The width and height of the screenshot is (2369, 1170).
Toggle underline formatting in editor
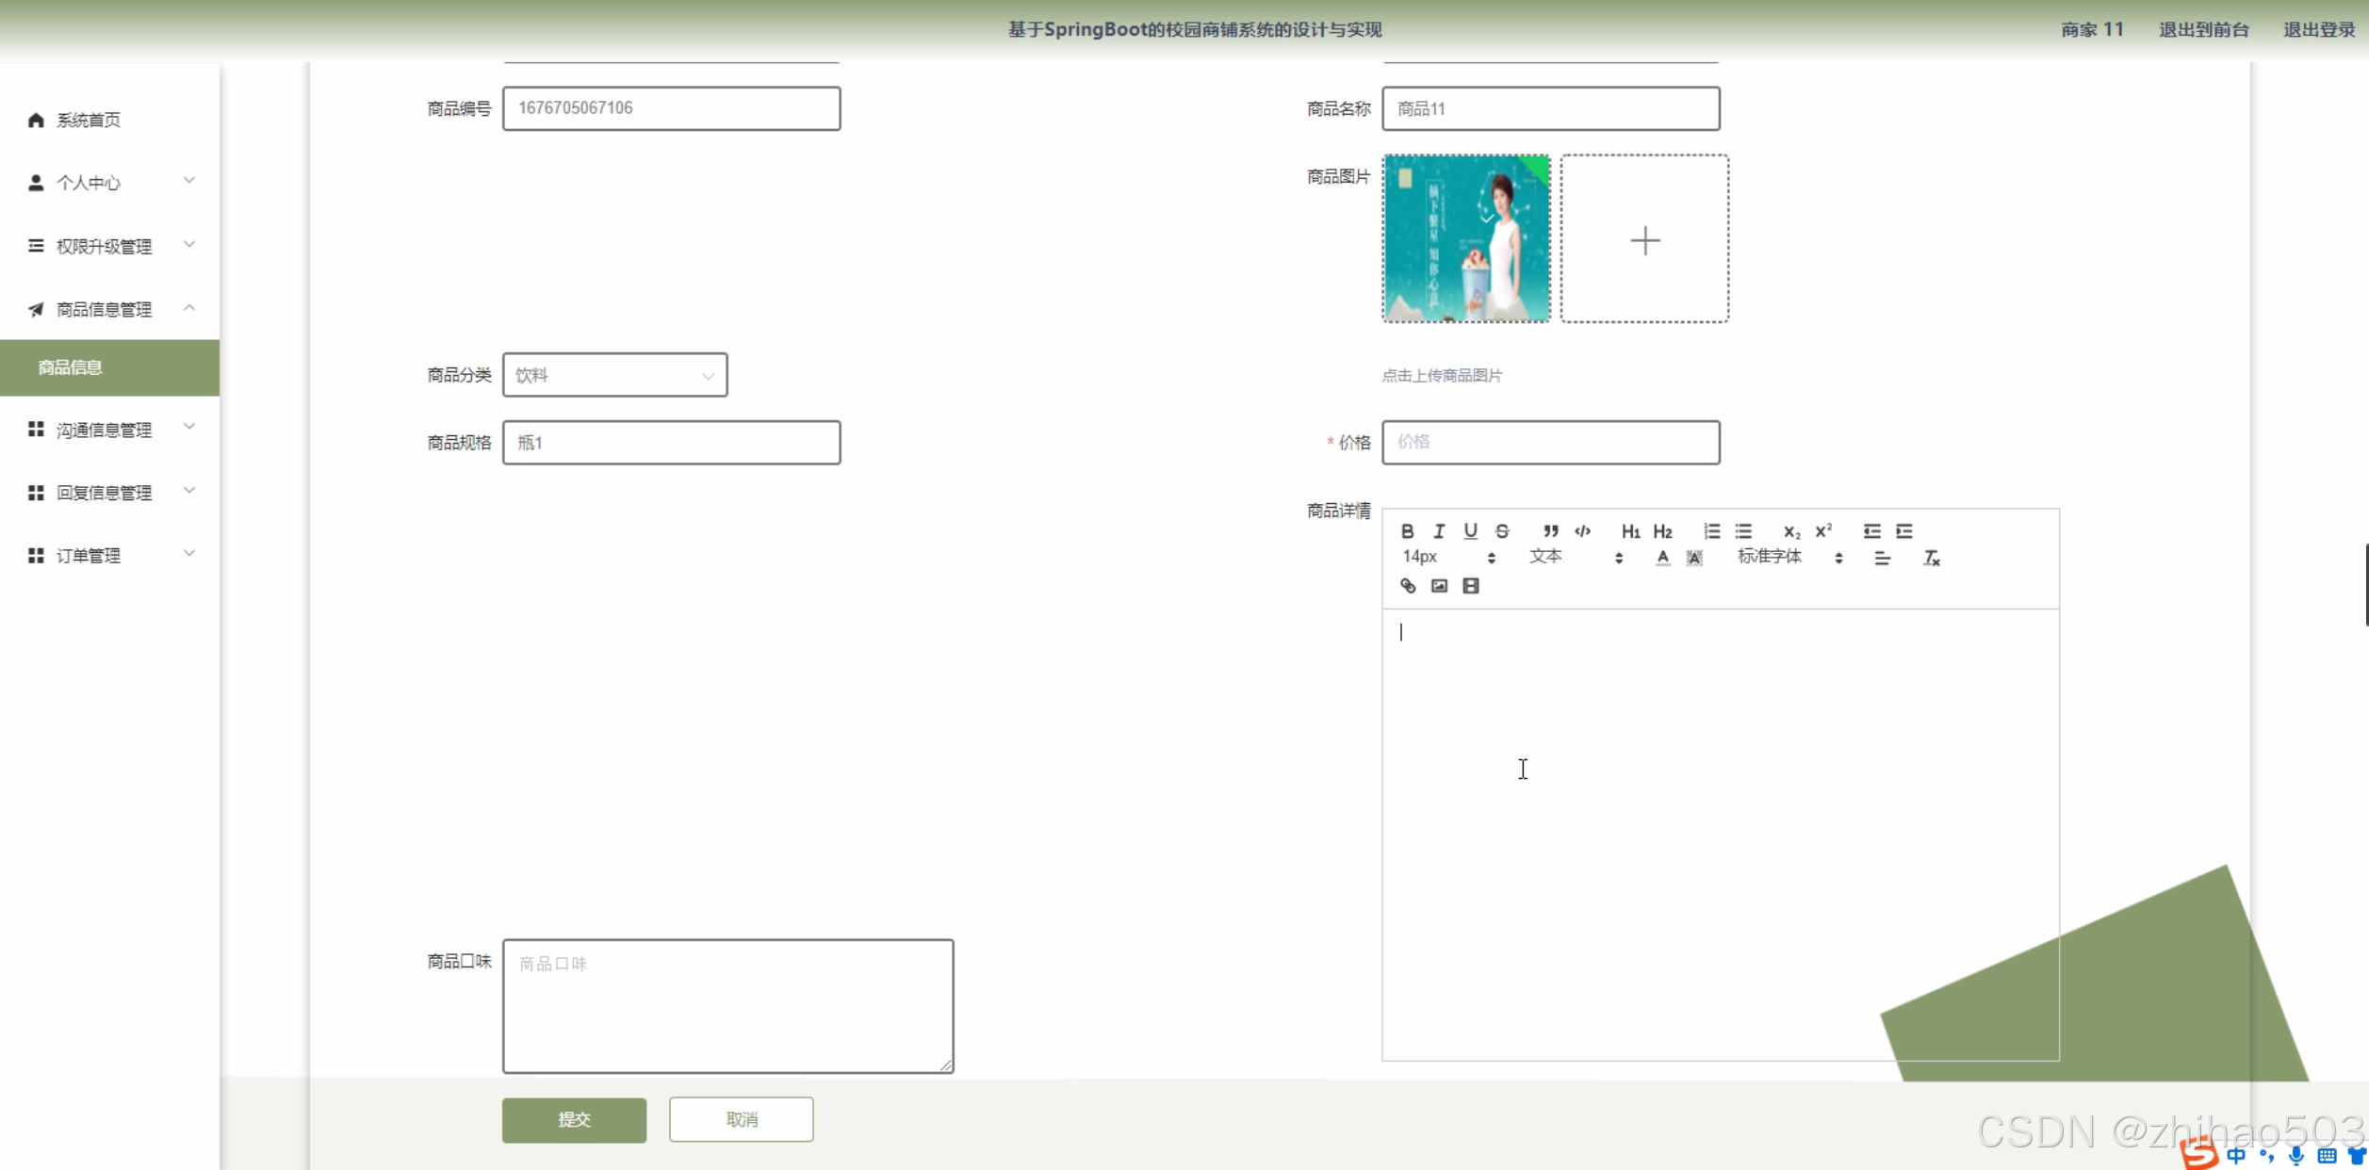pos(1470,531)
